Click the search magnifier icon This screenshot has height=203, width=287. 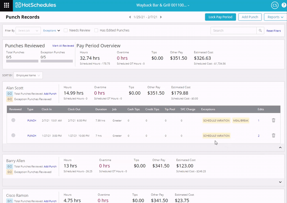click(260, 30)
